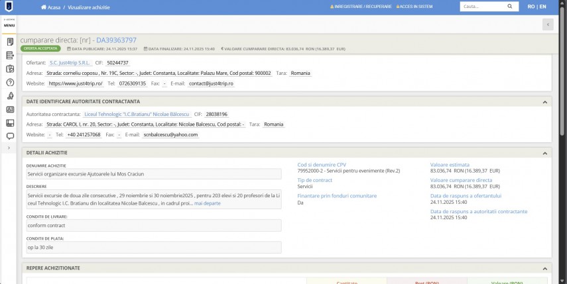Click the magnifier search icon
This screenshot has height=284, width=567.
[x=510, y=7]
